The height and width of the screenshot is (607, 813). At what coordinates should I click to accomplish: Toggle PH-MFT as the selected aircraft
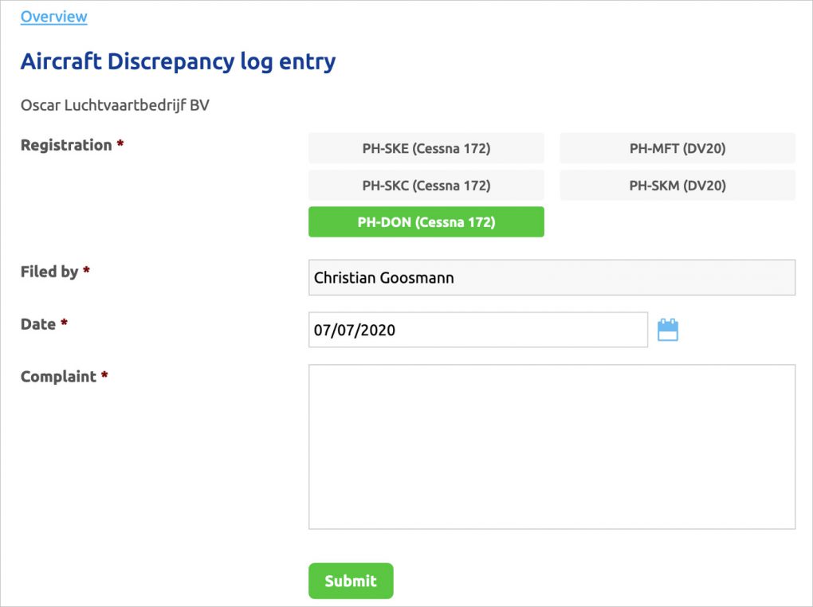point(677,147)
